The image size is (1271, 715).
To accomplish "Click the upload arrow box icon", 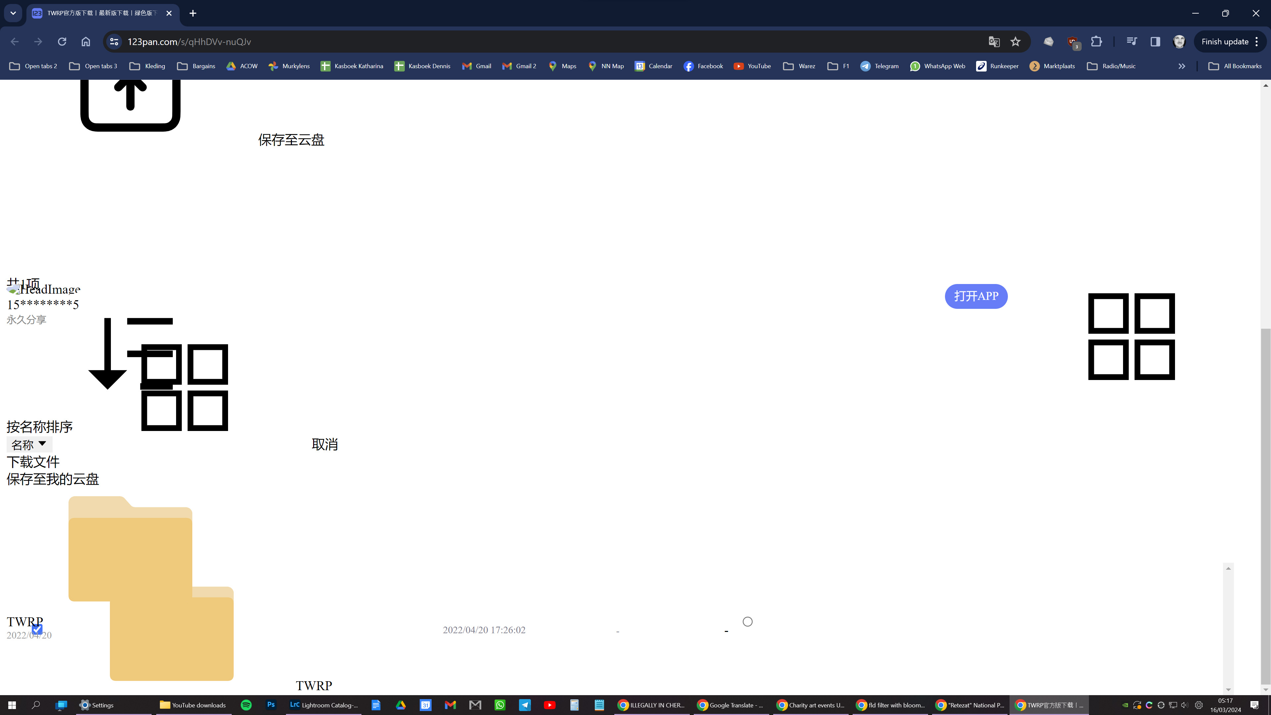I will pyautogui.click(x=130, y=105).
